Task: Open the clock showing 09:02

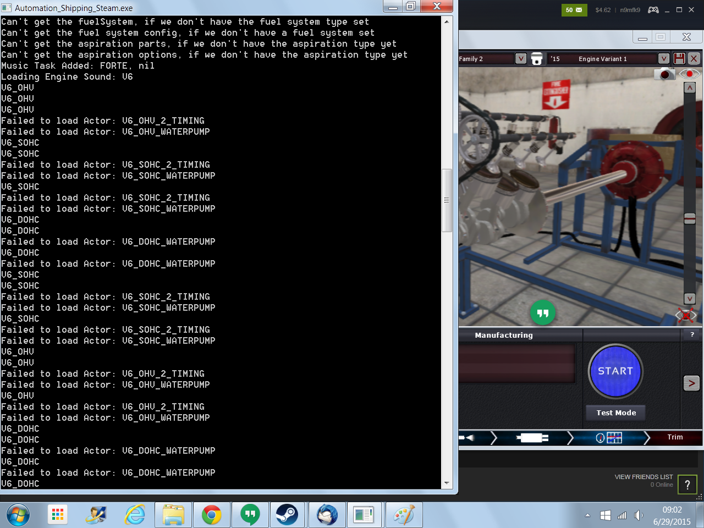Action: coord(672,510)
